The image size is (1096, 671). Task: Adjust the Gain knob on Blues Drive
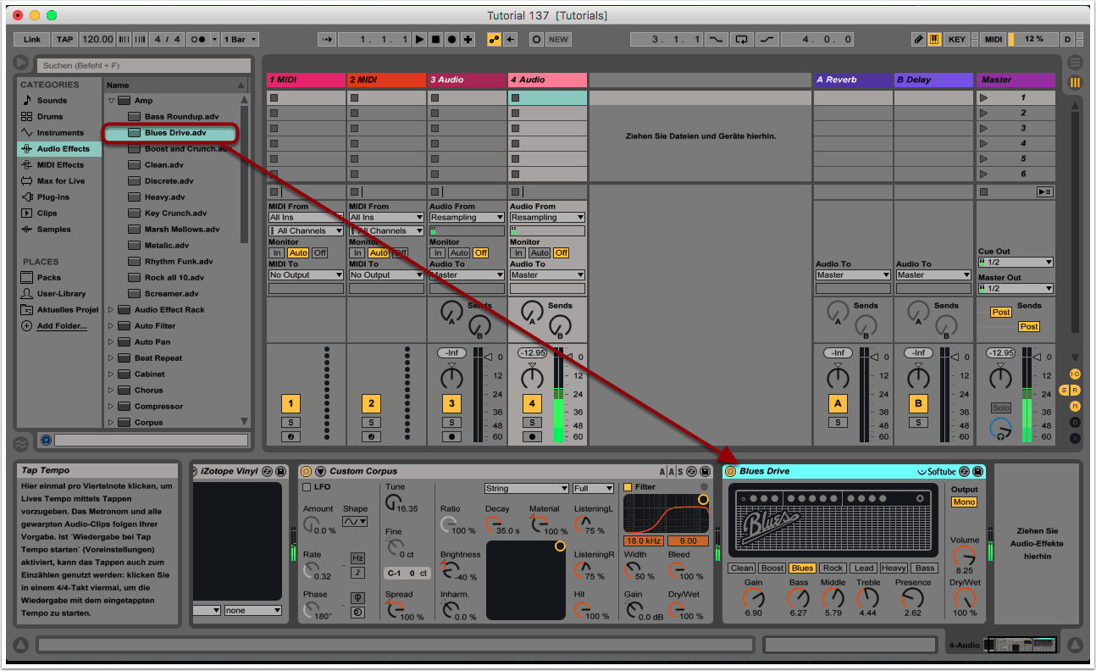[753, 598]
